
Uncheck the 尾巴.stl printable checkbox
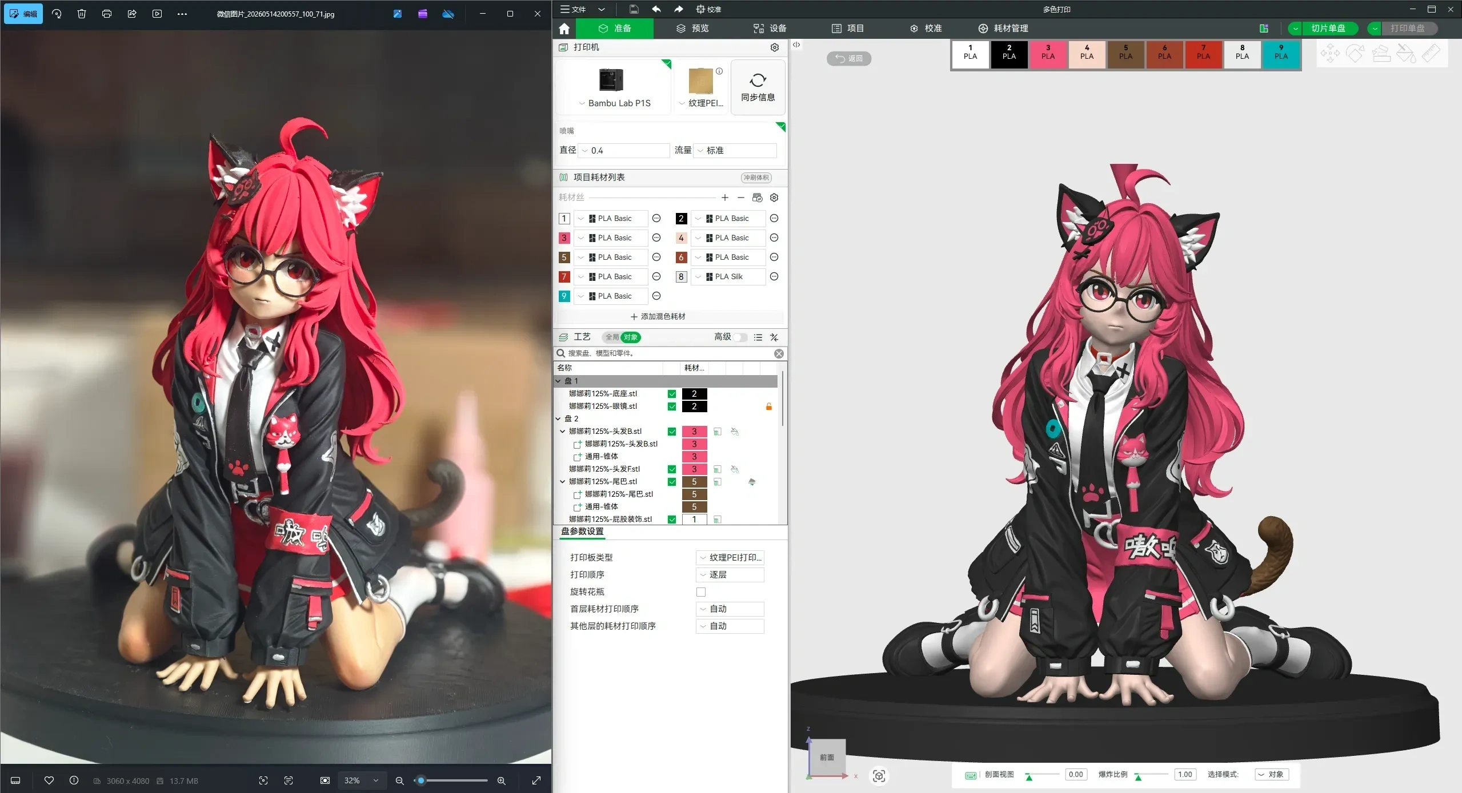[672, 482]
